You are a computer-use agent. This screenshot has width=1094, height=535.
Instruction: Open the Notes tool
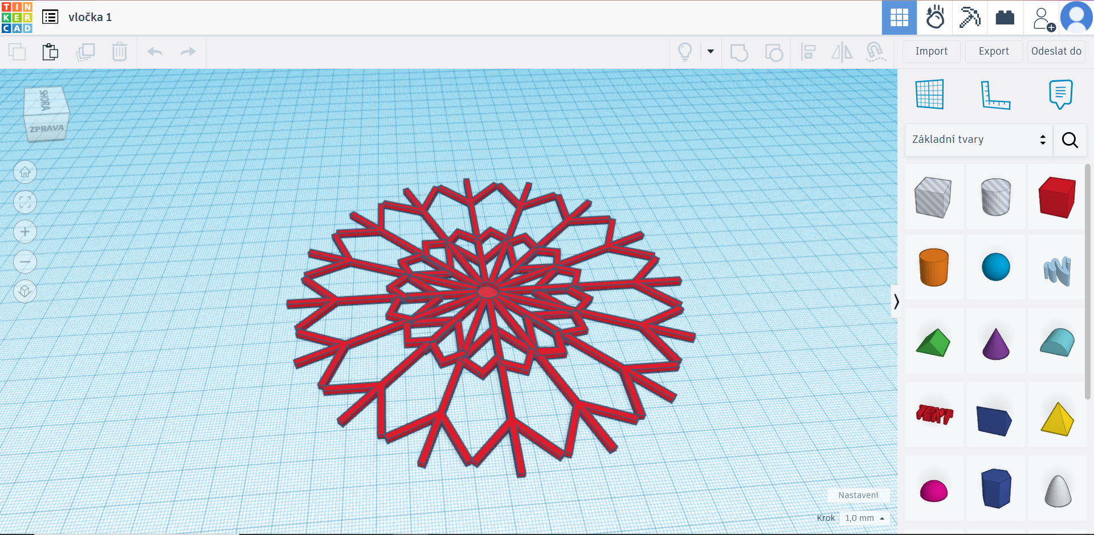coord(1060,94)
